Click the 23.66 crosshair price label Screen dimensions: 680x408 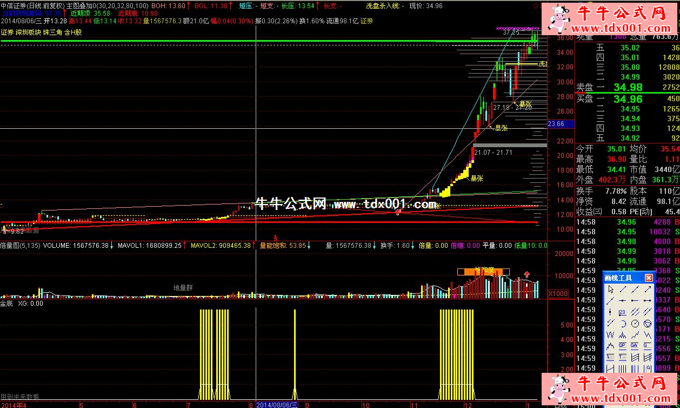556,123
